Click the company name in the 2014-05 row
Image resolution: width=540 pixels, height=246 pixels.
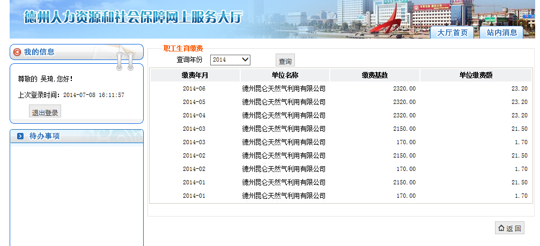(x=284, y=102)
